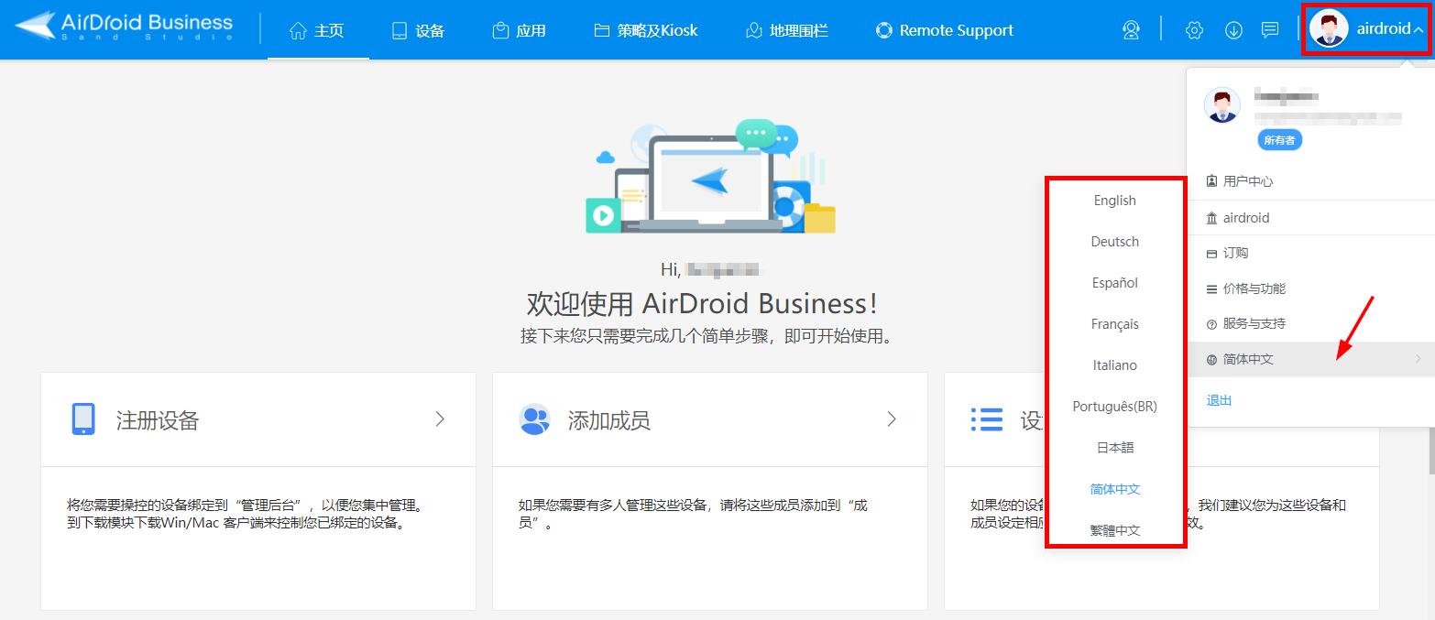Click the 欢迎使用 AirDroid Business heading
Viewport: 1435px width, 620px height.
coord(702,305)
